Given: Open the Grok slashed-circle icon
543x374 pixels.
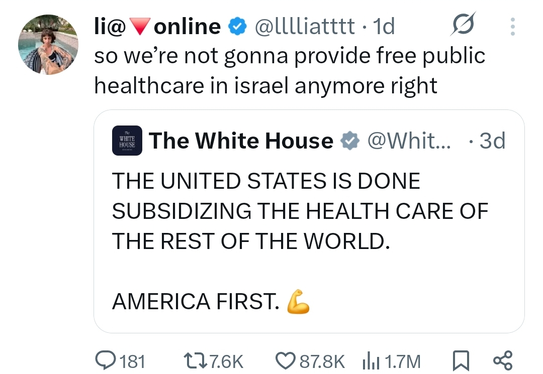Looking at the screenshot, I should (463, 26).
